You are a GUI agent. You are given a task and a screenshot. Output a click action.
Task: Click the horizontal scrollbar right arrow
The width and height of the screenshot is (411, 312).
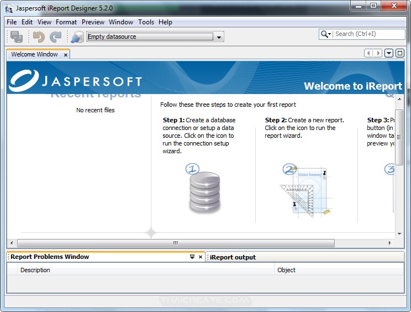click(x=390, y=243)
